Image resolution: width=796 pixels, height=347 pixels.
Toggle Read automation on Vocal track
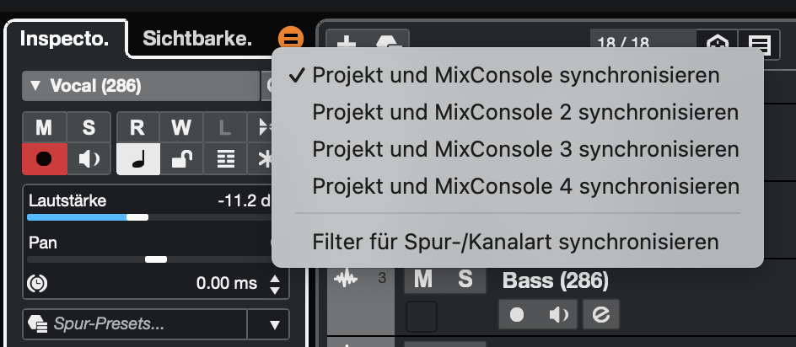coord(137,128)
